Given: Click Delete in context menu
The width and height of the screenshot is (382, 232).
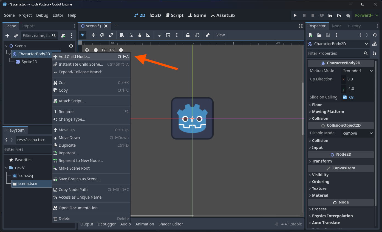Looking at the screenshot, I should [x=91, y=219].
